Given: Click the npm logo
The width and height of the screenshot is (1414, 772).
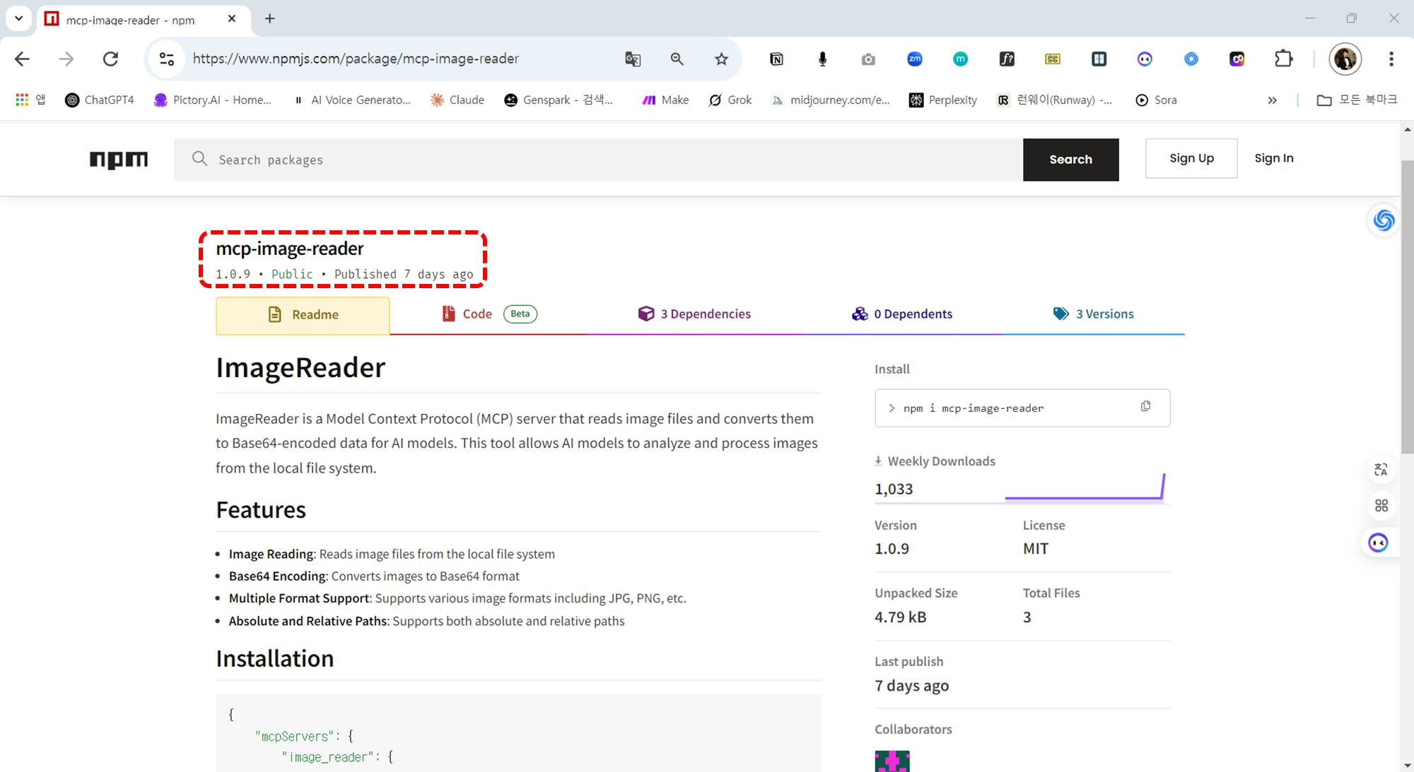Looking at the screenshot, I should (119, 160).
